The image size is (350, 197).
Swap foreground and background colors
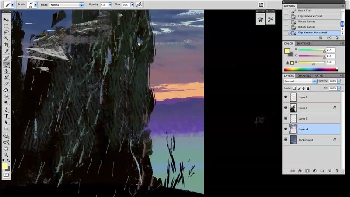pyautogui.click(x=8, y=160)
